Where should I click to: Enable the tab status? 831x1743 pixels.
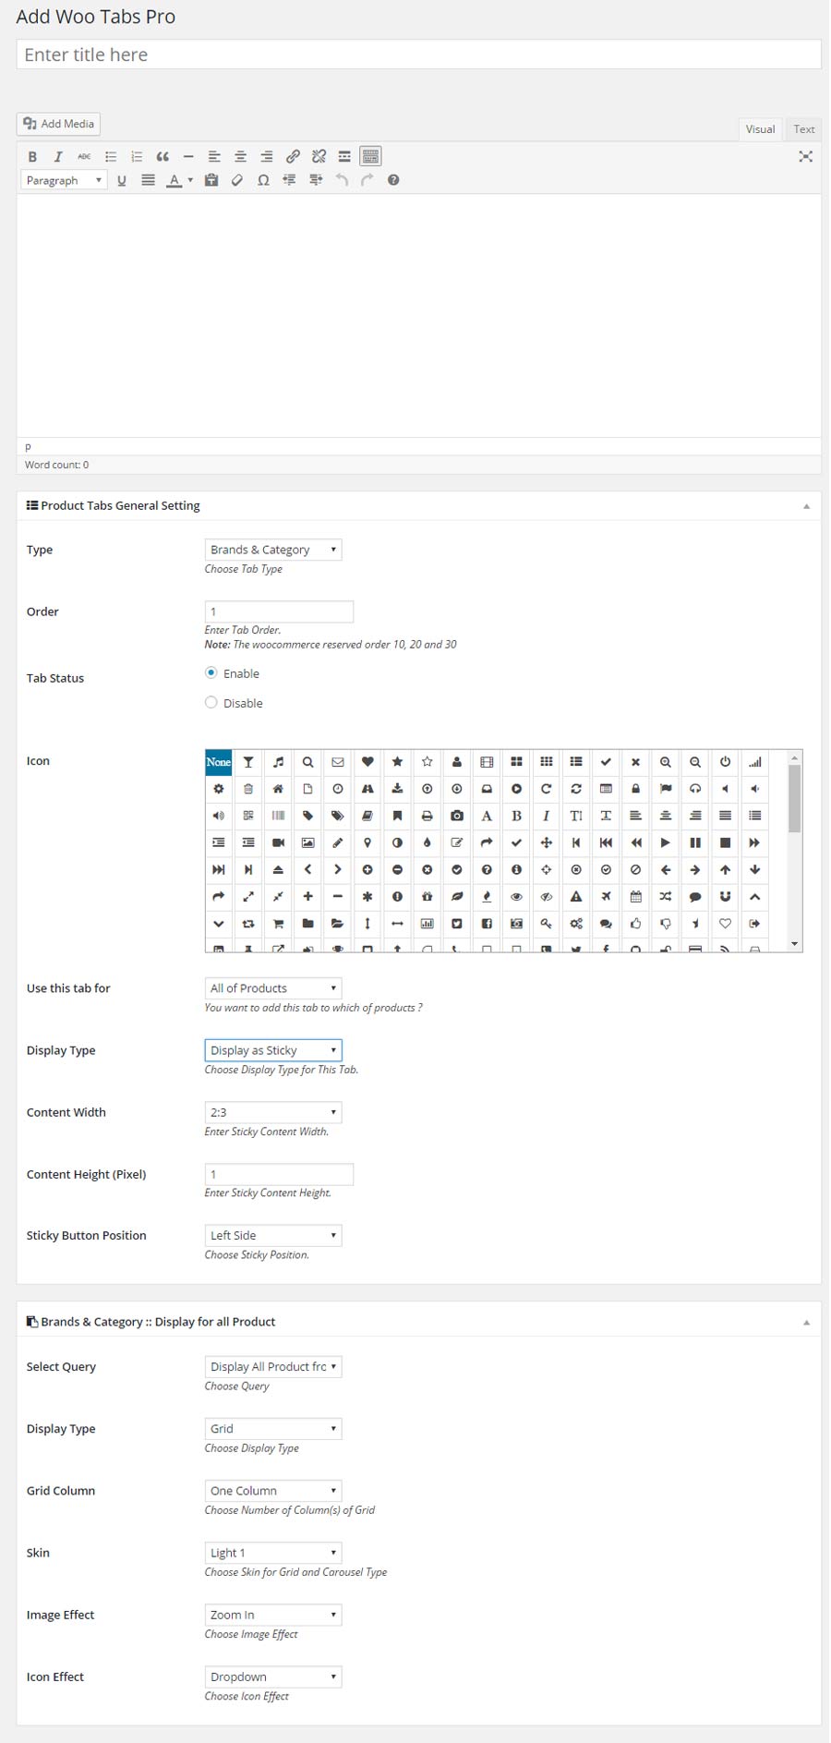click(211, 673)
